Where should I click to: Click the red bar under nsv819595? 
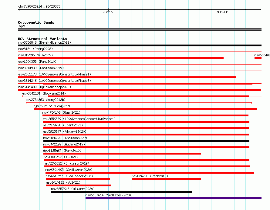click(121, 58)
